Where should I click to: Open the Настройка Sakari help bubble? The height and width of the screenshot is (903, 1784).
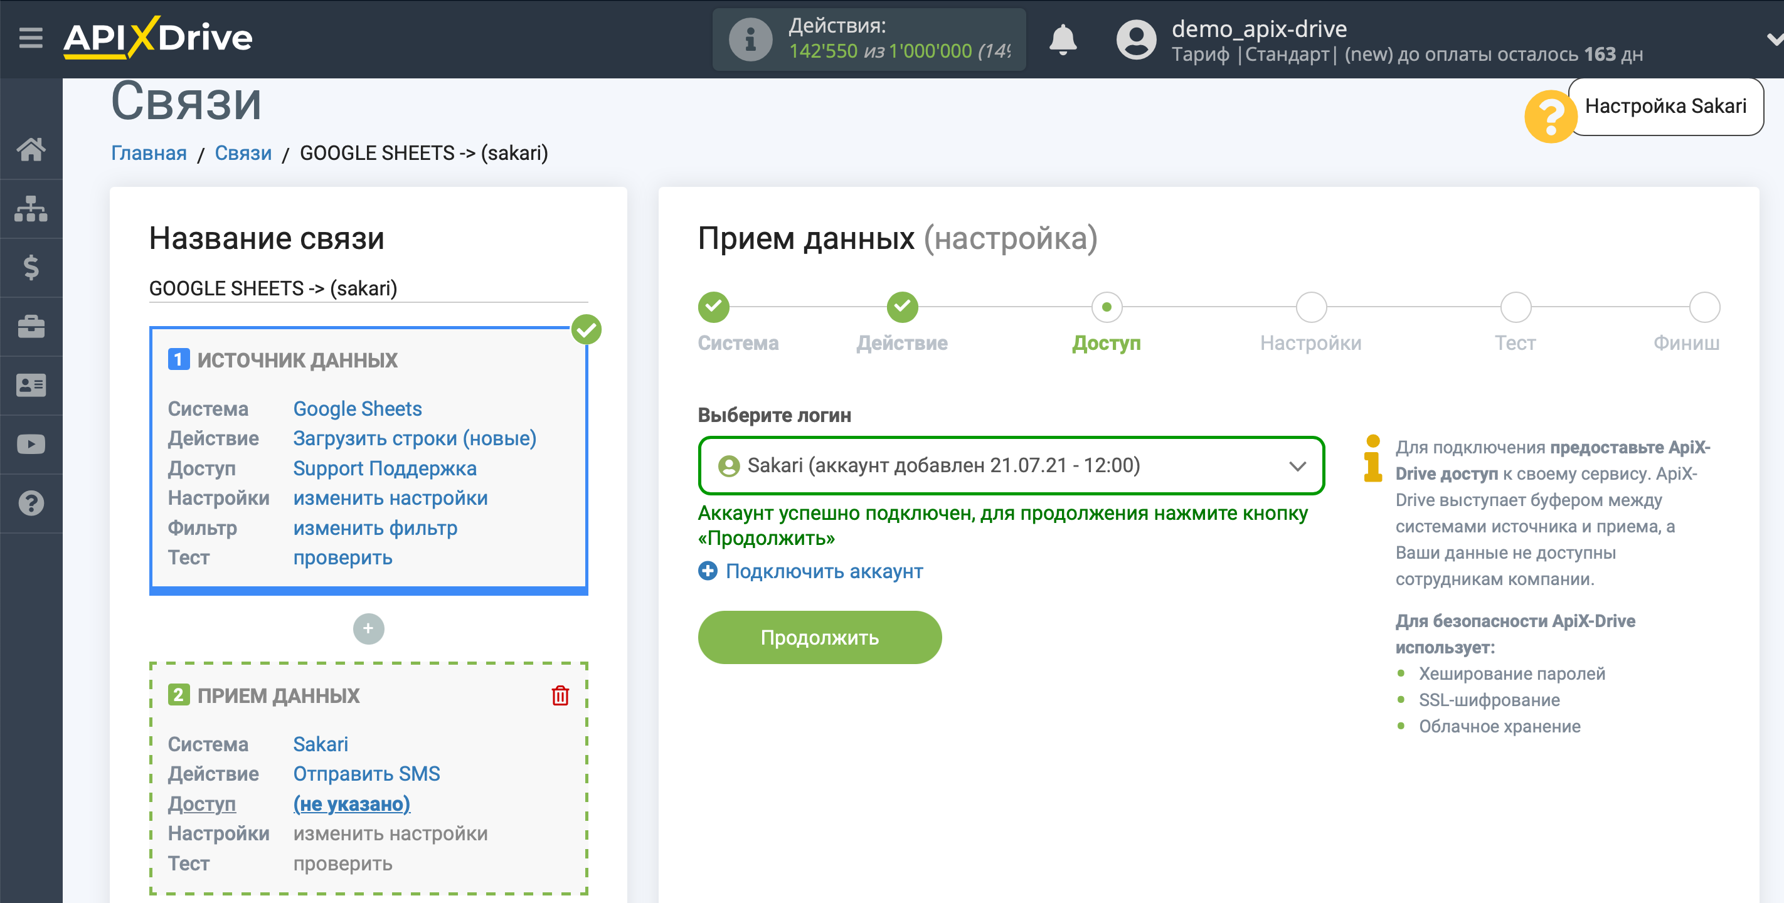pyautogui.click(x=1665, y=106)
